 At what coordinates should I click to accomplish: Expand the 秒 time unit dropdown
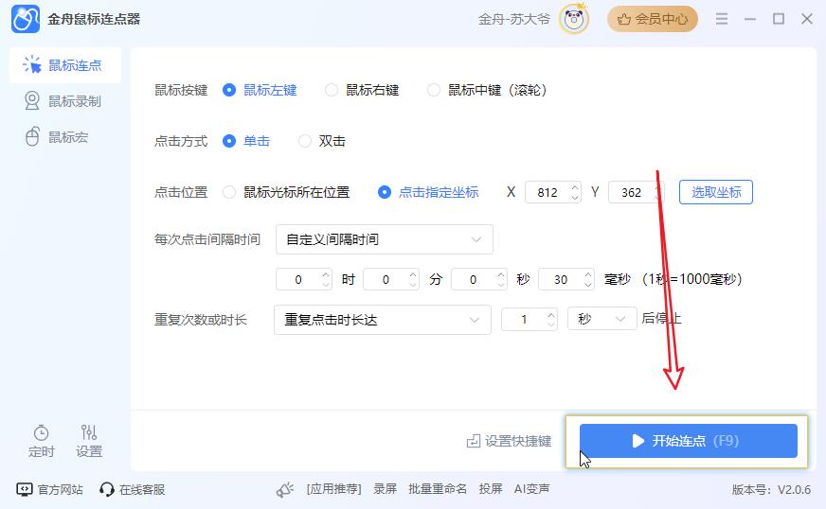[x=602, y=320]
